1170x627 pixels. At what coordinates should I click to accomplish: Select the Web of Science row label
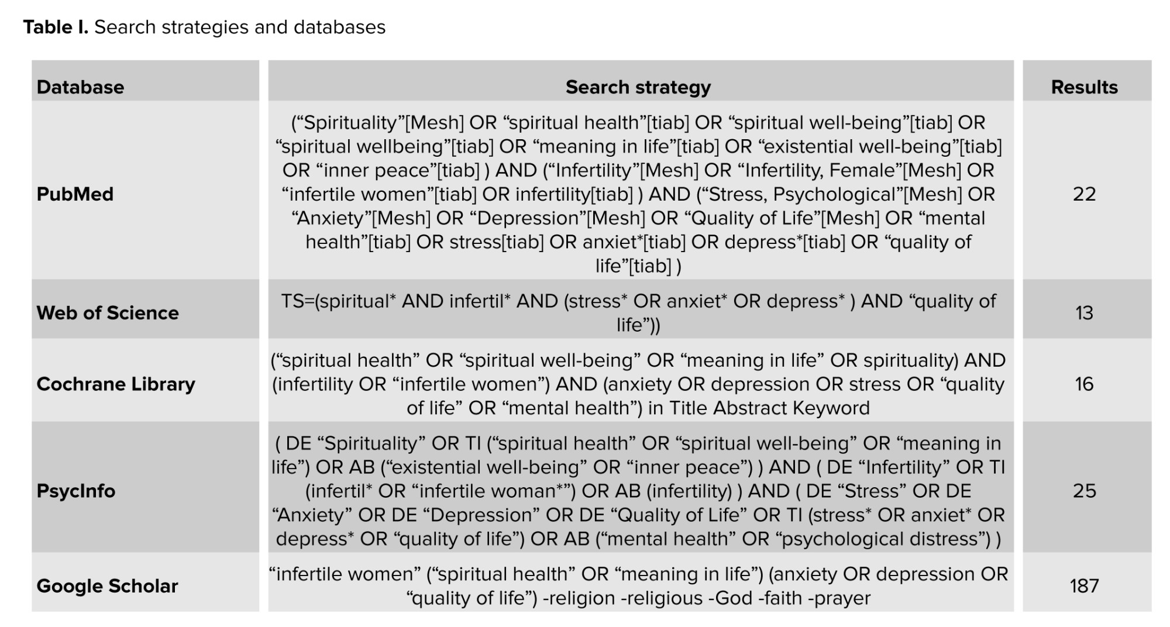pyautogui.click(x=108, y=313)
